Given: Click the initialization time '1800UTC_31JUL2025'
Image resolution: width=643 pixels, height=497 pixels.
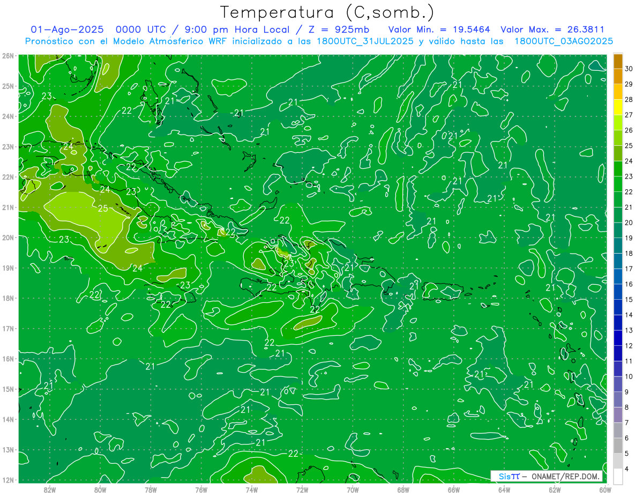Looking at the screenshot, I should pyautogui.click(x=365, y=41).
